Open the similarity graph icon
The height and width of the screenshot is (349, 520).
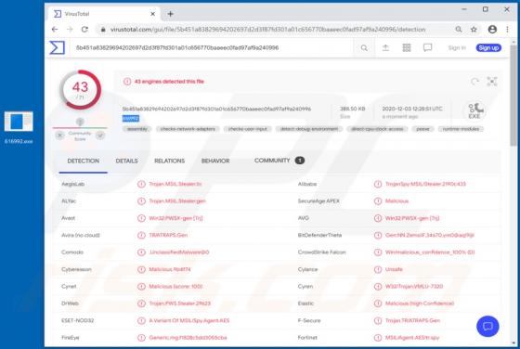(x=492, y=82)
